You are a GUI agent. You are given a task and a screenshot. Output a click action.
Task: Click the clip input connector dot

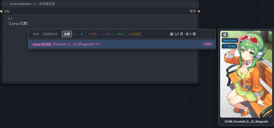[x=1, y=11]
